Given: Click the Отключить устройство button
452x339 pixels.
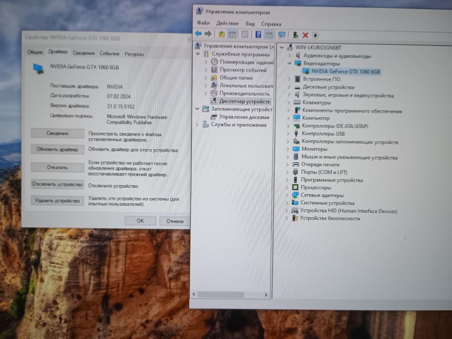Looking at the screenshot, I should [58, 184].
